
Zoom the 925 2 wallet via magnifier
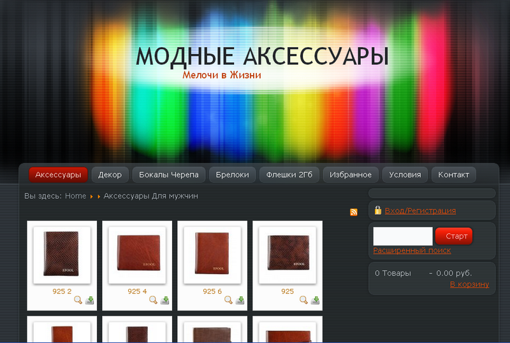[x=78, y=300]
